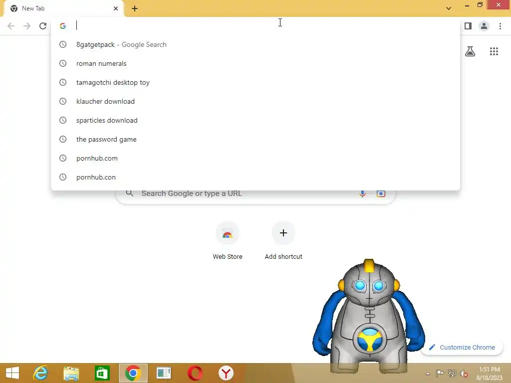Open a new tab with plus button
This screenshot has height=383, width=511.
point(135,8)
